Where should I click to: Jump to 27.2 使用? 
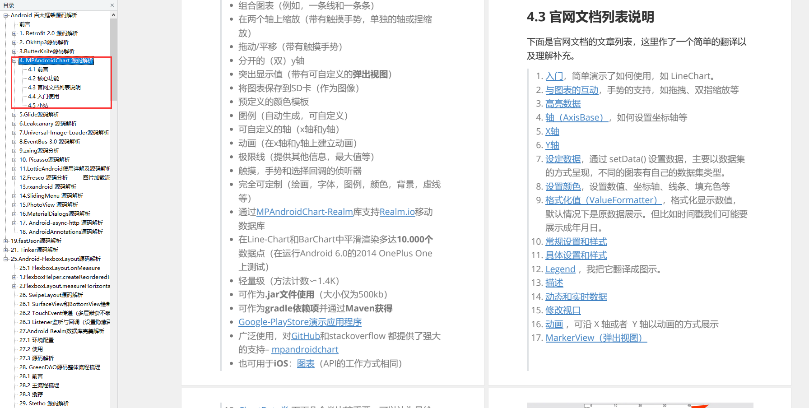[x=31, y=349]
